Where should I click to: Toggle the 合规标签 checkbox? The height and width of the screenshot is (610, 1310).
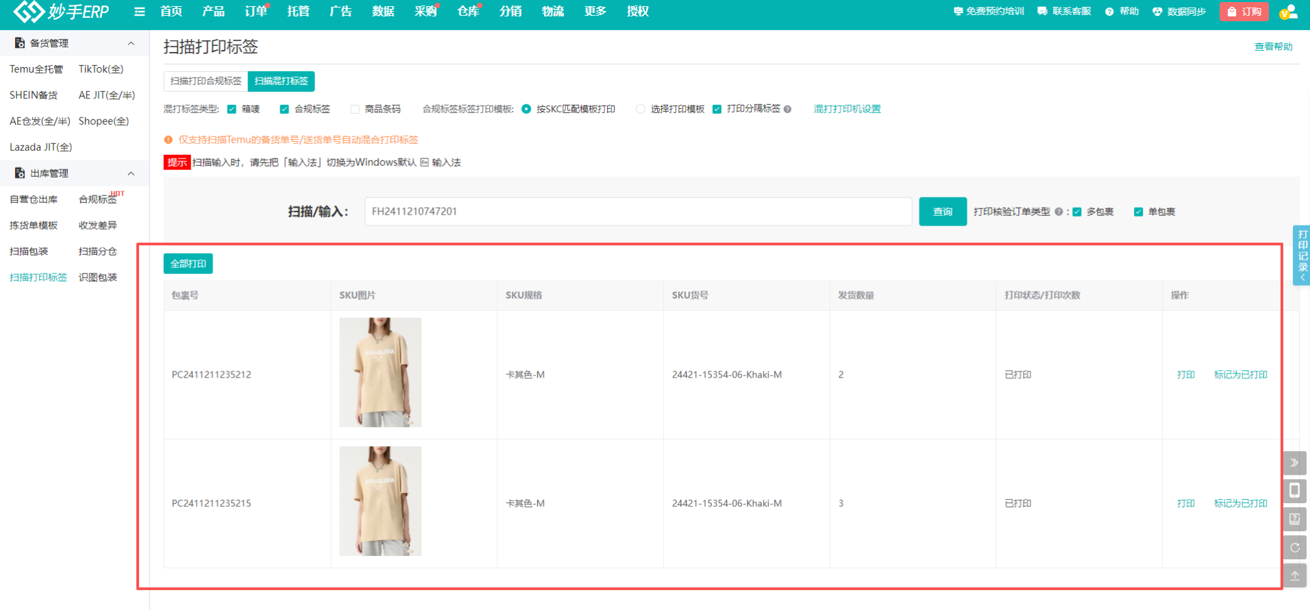click(x=284, y=109)
